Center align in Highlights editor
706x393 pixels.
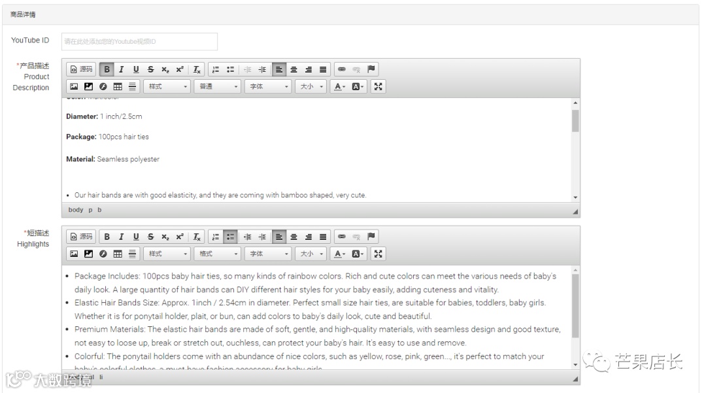[x=294, y=237]
